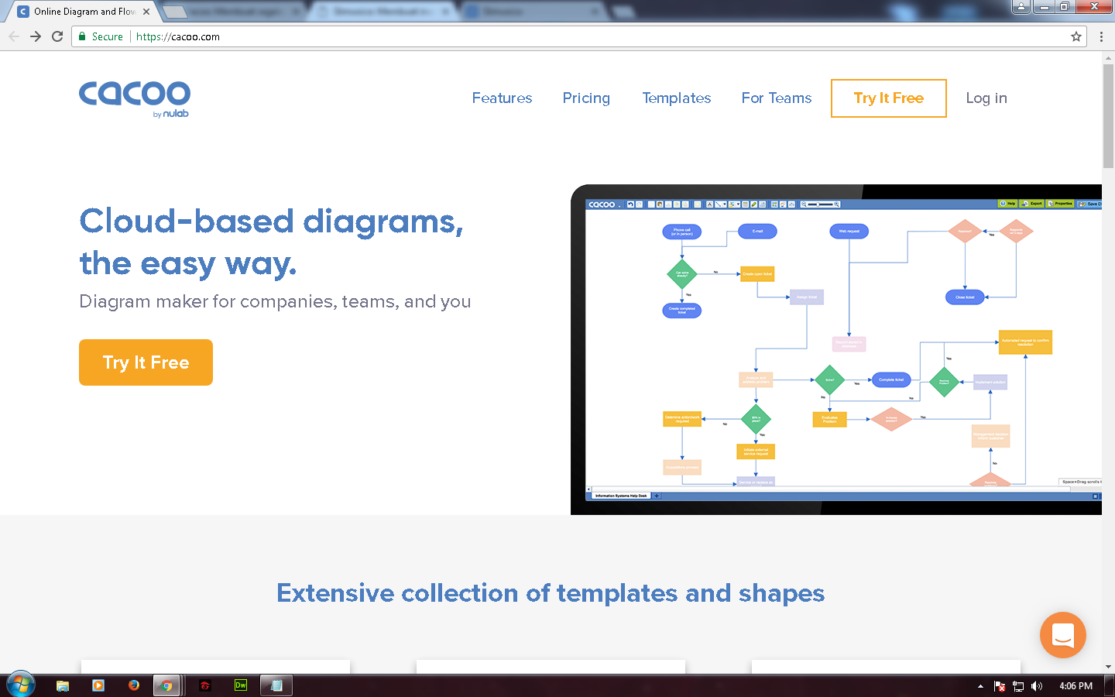This screenshot has height=697, width=1115.
Task: Click the 'Extensive collection of templates and shapes' heading
Action: (551, 593)
